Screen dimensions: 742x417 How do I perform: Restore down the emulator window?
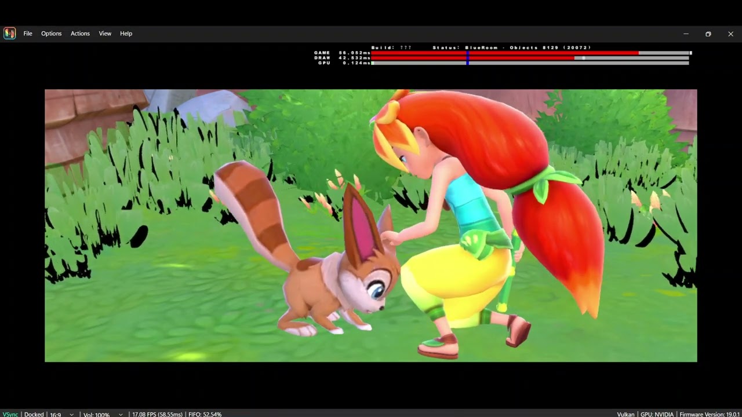coord(708,34)
